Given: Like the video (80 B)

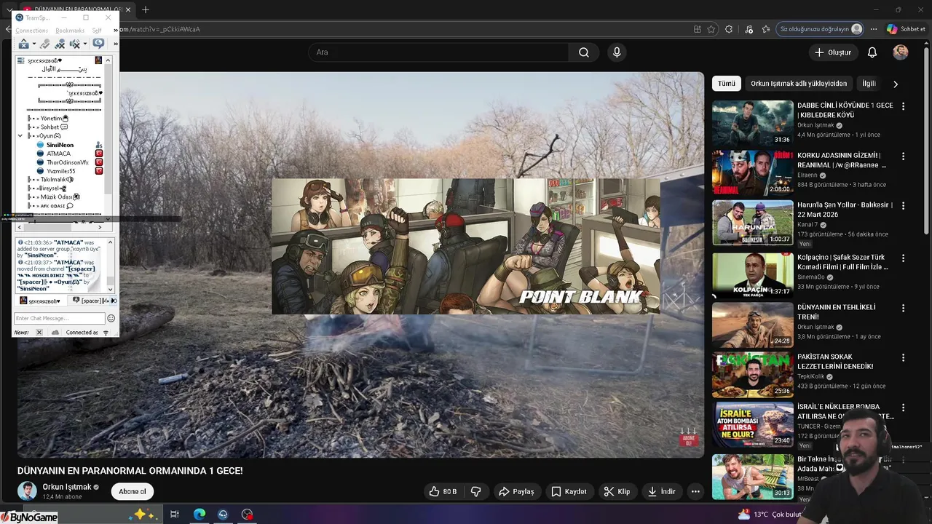Looking at the screenshot, I should click(442, 491).
